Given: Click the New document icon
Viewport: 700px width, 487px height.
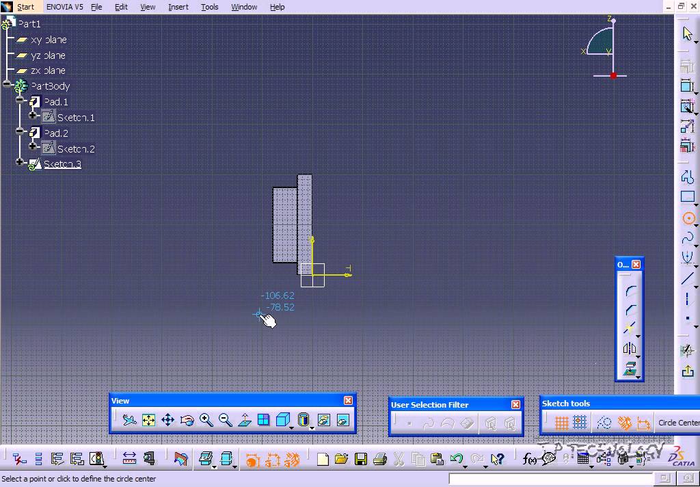Looking at the screenshot, I should click(323, 459).
